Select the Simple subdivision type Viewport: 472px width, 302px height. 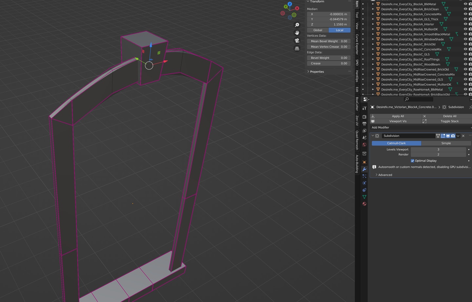pyautogui.click(x=446, y=143)
